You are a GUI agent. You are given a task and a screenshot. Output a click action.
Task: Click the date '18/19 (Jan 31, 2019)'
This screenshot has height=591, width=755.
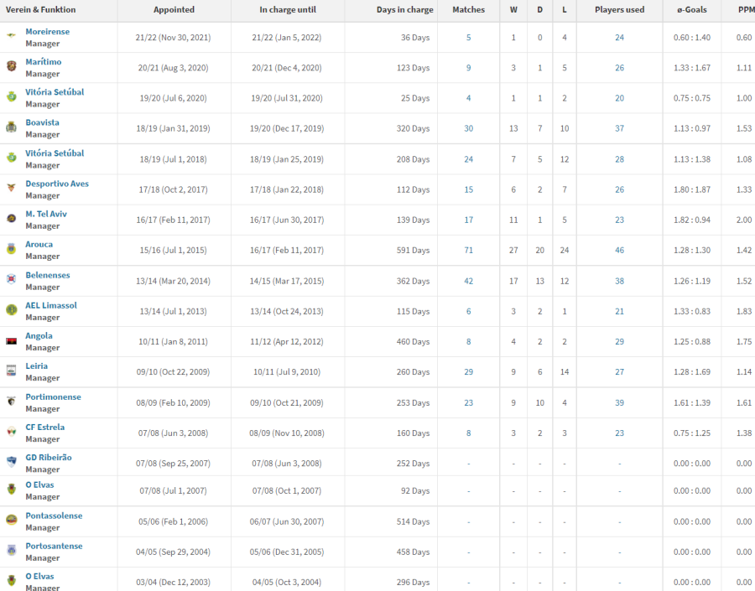pyautogui.click(x=174, y=128)
